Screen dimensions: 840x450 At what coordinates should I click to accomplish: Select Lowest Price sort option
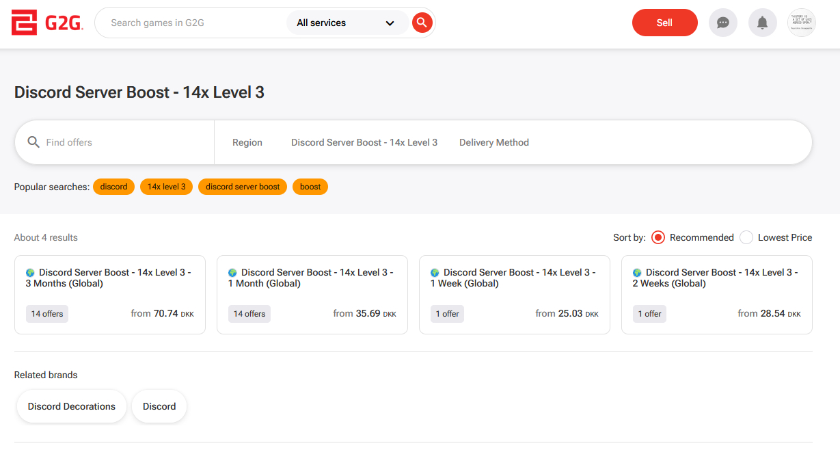(746, 237)
